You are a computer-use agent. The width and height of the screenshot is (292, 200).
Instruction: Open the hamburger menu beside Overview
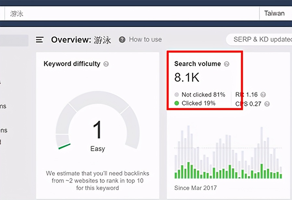40,40
